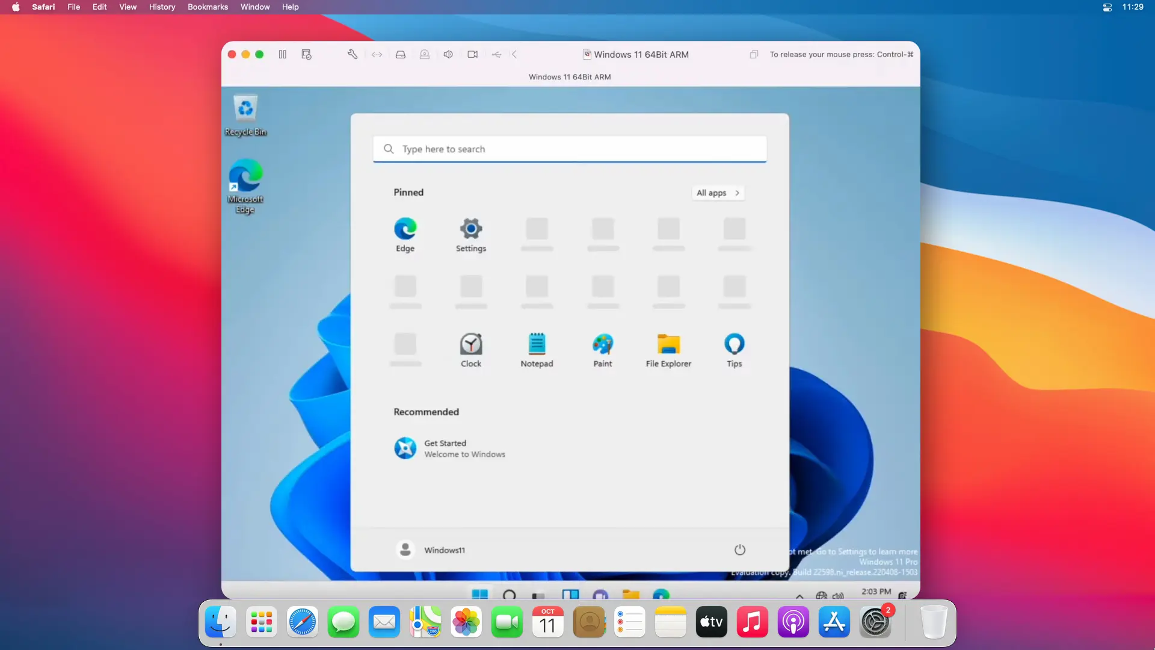Screen dimensions: 1155x650
Task: Click search box in Start Menu
Action: 570,149
